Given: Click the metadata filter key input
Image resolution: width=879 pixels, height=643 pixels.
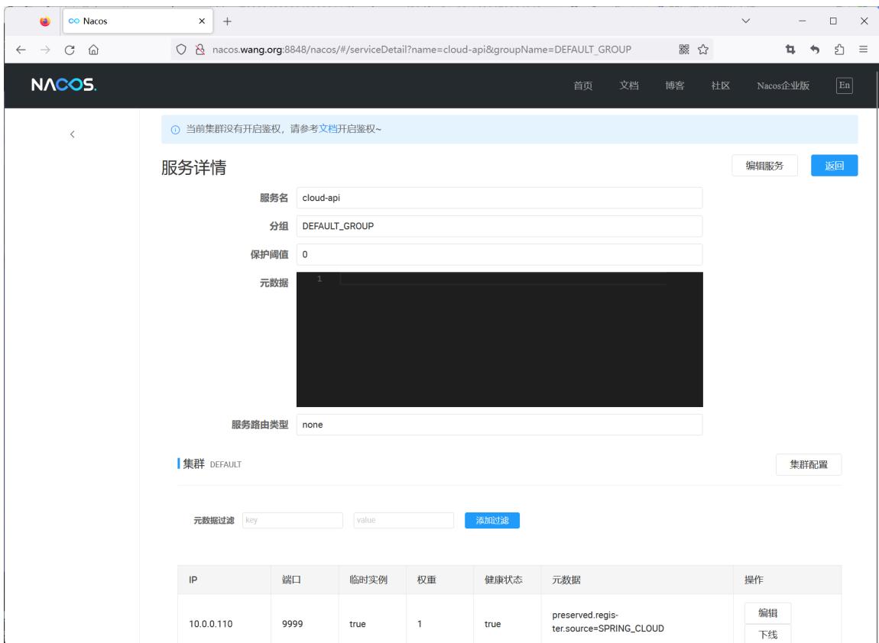Looking at the screenshot, I should 293,520.
